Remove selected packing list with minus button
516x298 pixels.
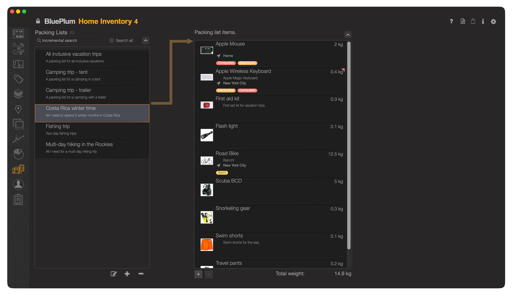click(141, 274)
